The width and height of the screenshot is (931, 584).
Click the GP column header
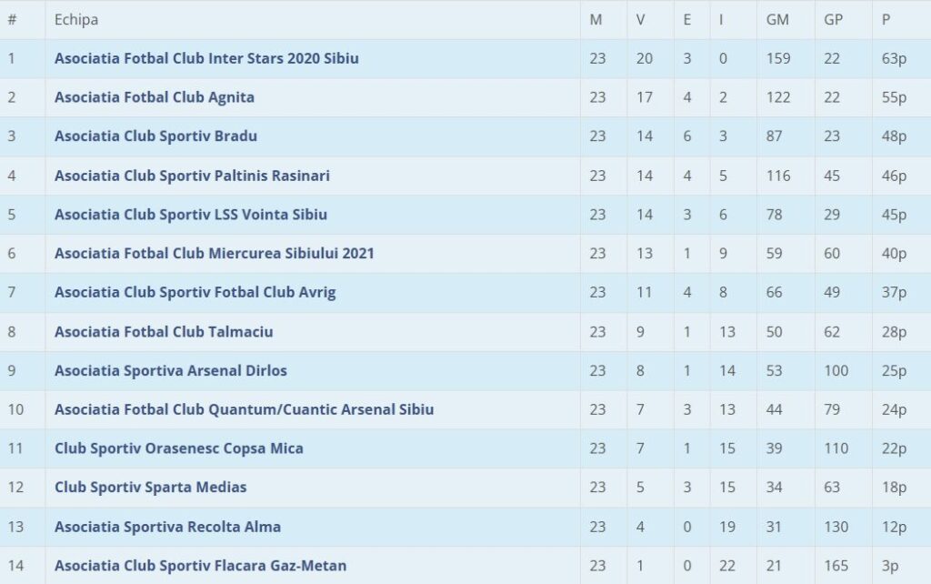point(833,20)
